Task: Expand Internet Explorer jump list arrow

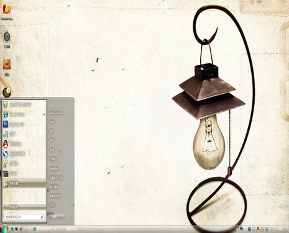Action: pos(44,114)
